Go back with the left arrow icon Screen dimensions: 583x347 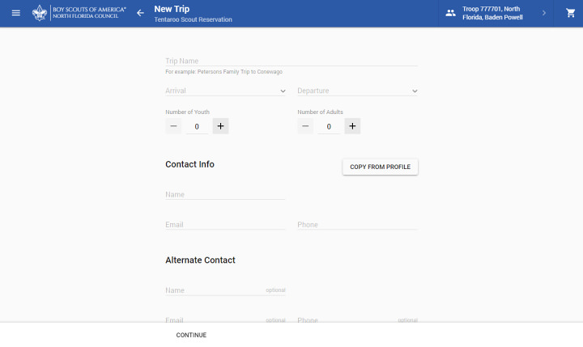coord(140,13)
